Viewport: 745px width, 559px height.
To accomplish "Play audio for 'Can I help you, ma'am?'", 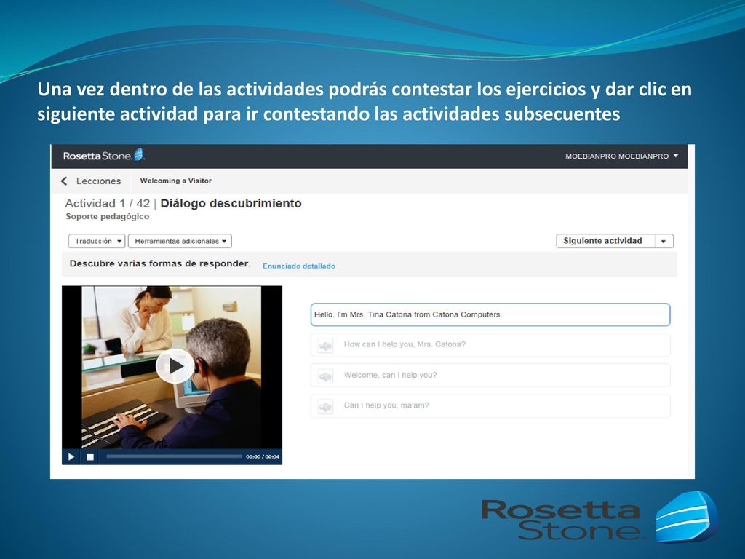I will pyautogui.click(x=325, y=406).
